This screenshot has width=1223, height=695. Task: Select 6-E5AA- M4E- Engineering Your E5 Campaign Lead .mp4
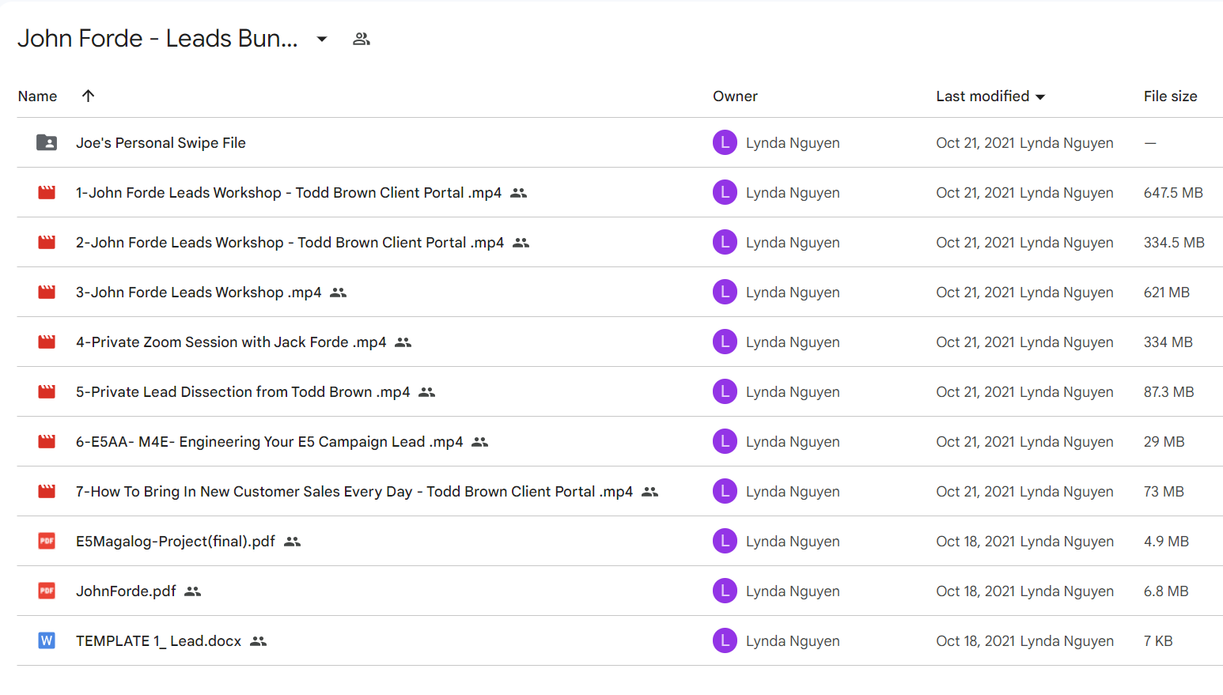point(270,441)
